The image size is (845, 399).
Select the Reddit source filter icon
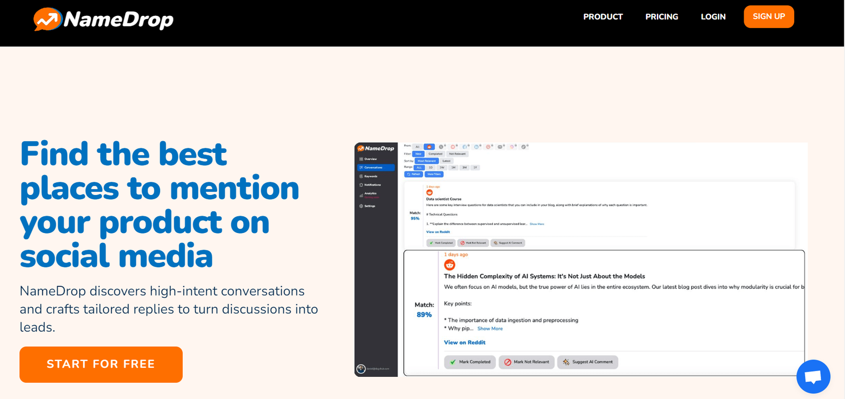429,147
